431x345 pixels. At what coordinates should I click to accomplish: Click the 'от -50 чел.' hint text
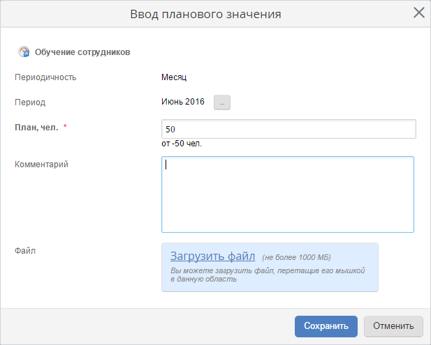pyautogui.click(x=186, y=144)
